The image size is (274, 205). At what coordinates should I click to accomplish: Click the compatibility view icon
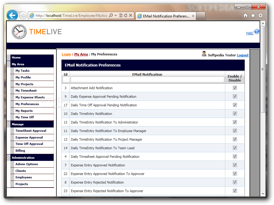point(121,15)
